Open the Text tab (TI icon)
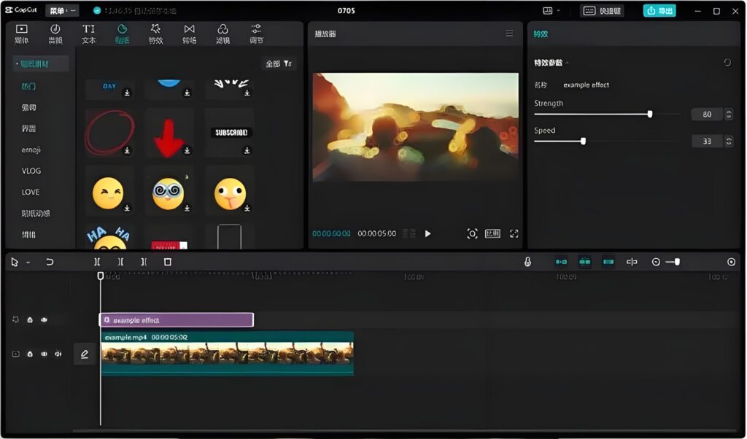This screenshot has width=747, height=439. click(x=88, y=34)
